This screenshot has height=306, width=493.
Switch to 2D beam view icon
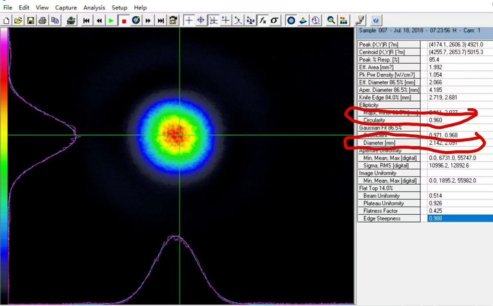pyautogui.click(x=291, y=21)
